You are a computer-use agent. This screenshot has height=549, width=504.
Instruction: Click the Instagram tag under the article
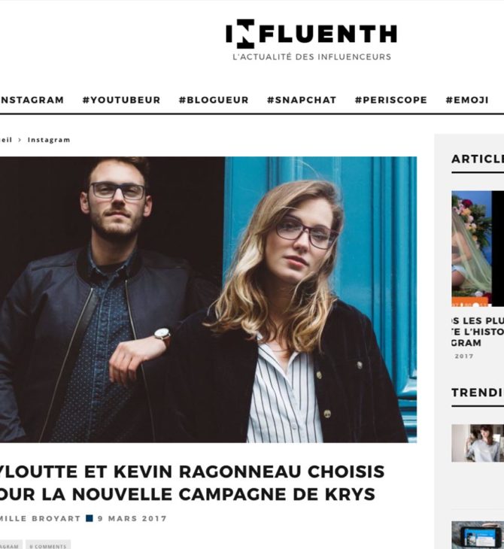[x=11, y=546]
